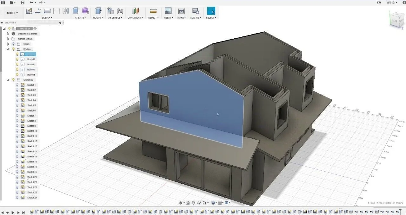Viewport: 406px width, 215px height.
Task: Expand the Document Settings node
Action: tap(8, 34)
